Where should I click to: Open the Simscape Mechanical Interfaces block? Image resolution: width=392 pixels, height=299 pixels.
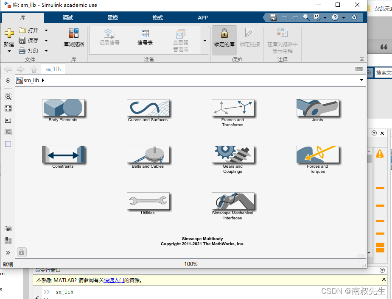coord(233,201)
